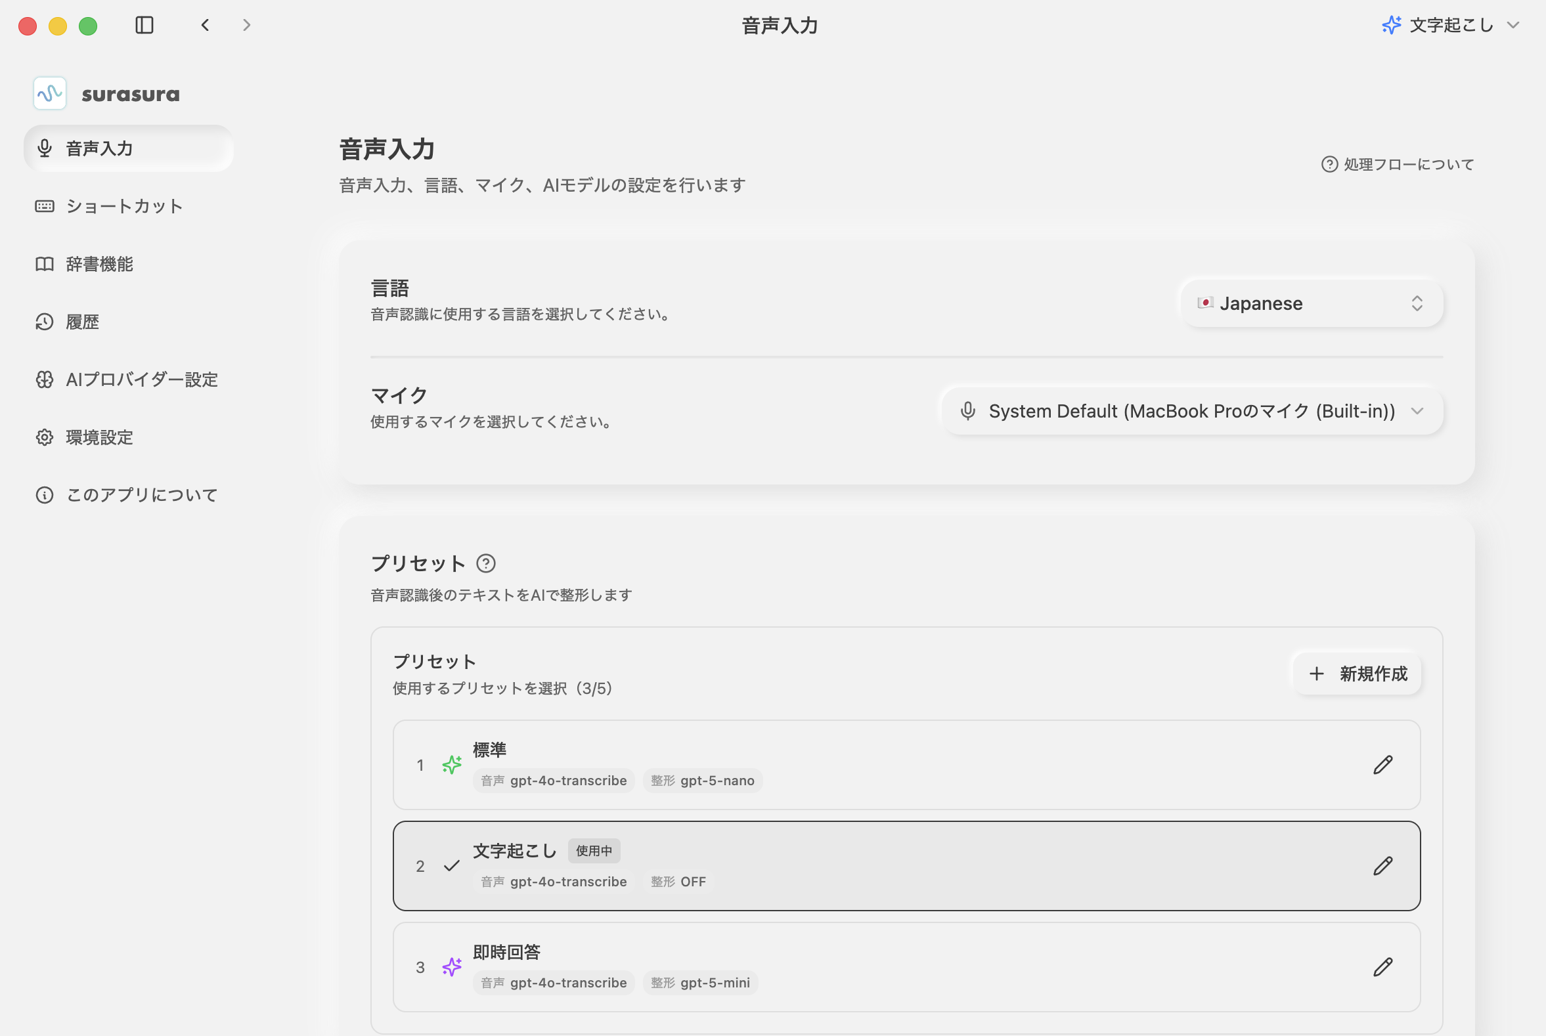The image size is (1546, 1036).
Task: Open このアプリについて from the sidebar
Action: [44, 494]
